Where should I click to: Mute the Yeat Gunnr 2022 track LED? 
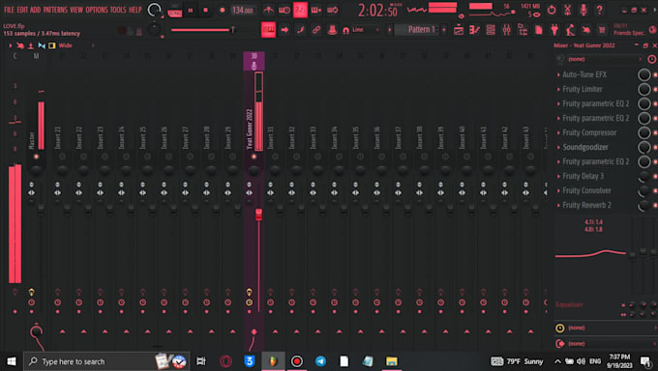click(254, 157)
